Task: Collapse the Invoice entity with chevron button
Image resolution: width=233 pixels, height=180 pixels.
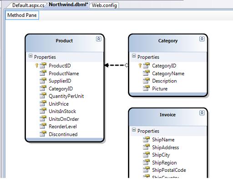Action: coord(202,113)
